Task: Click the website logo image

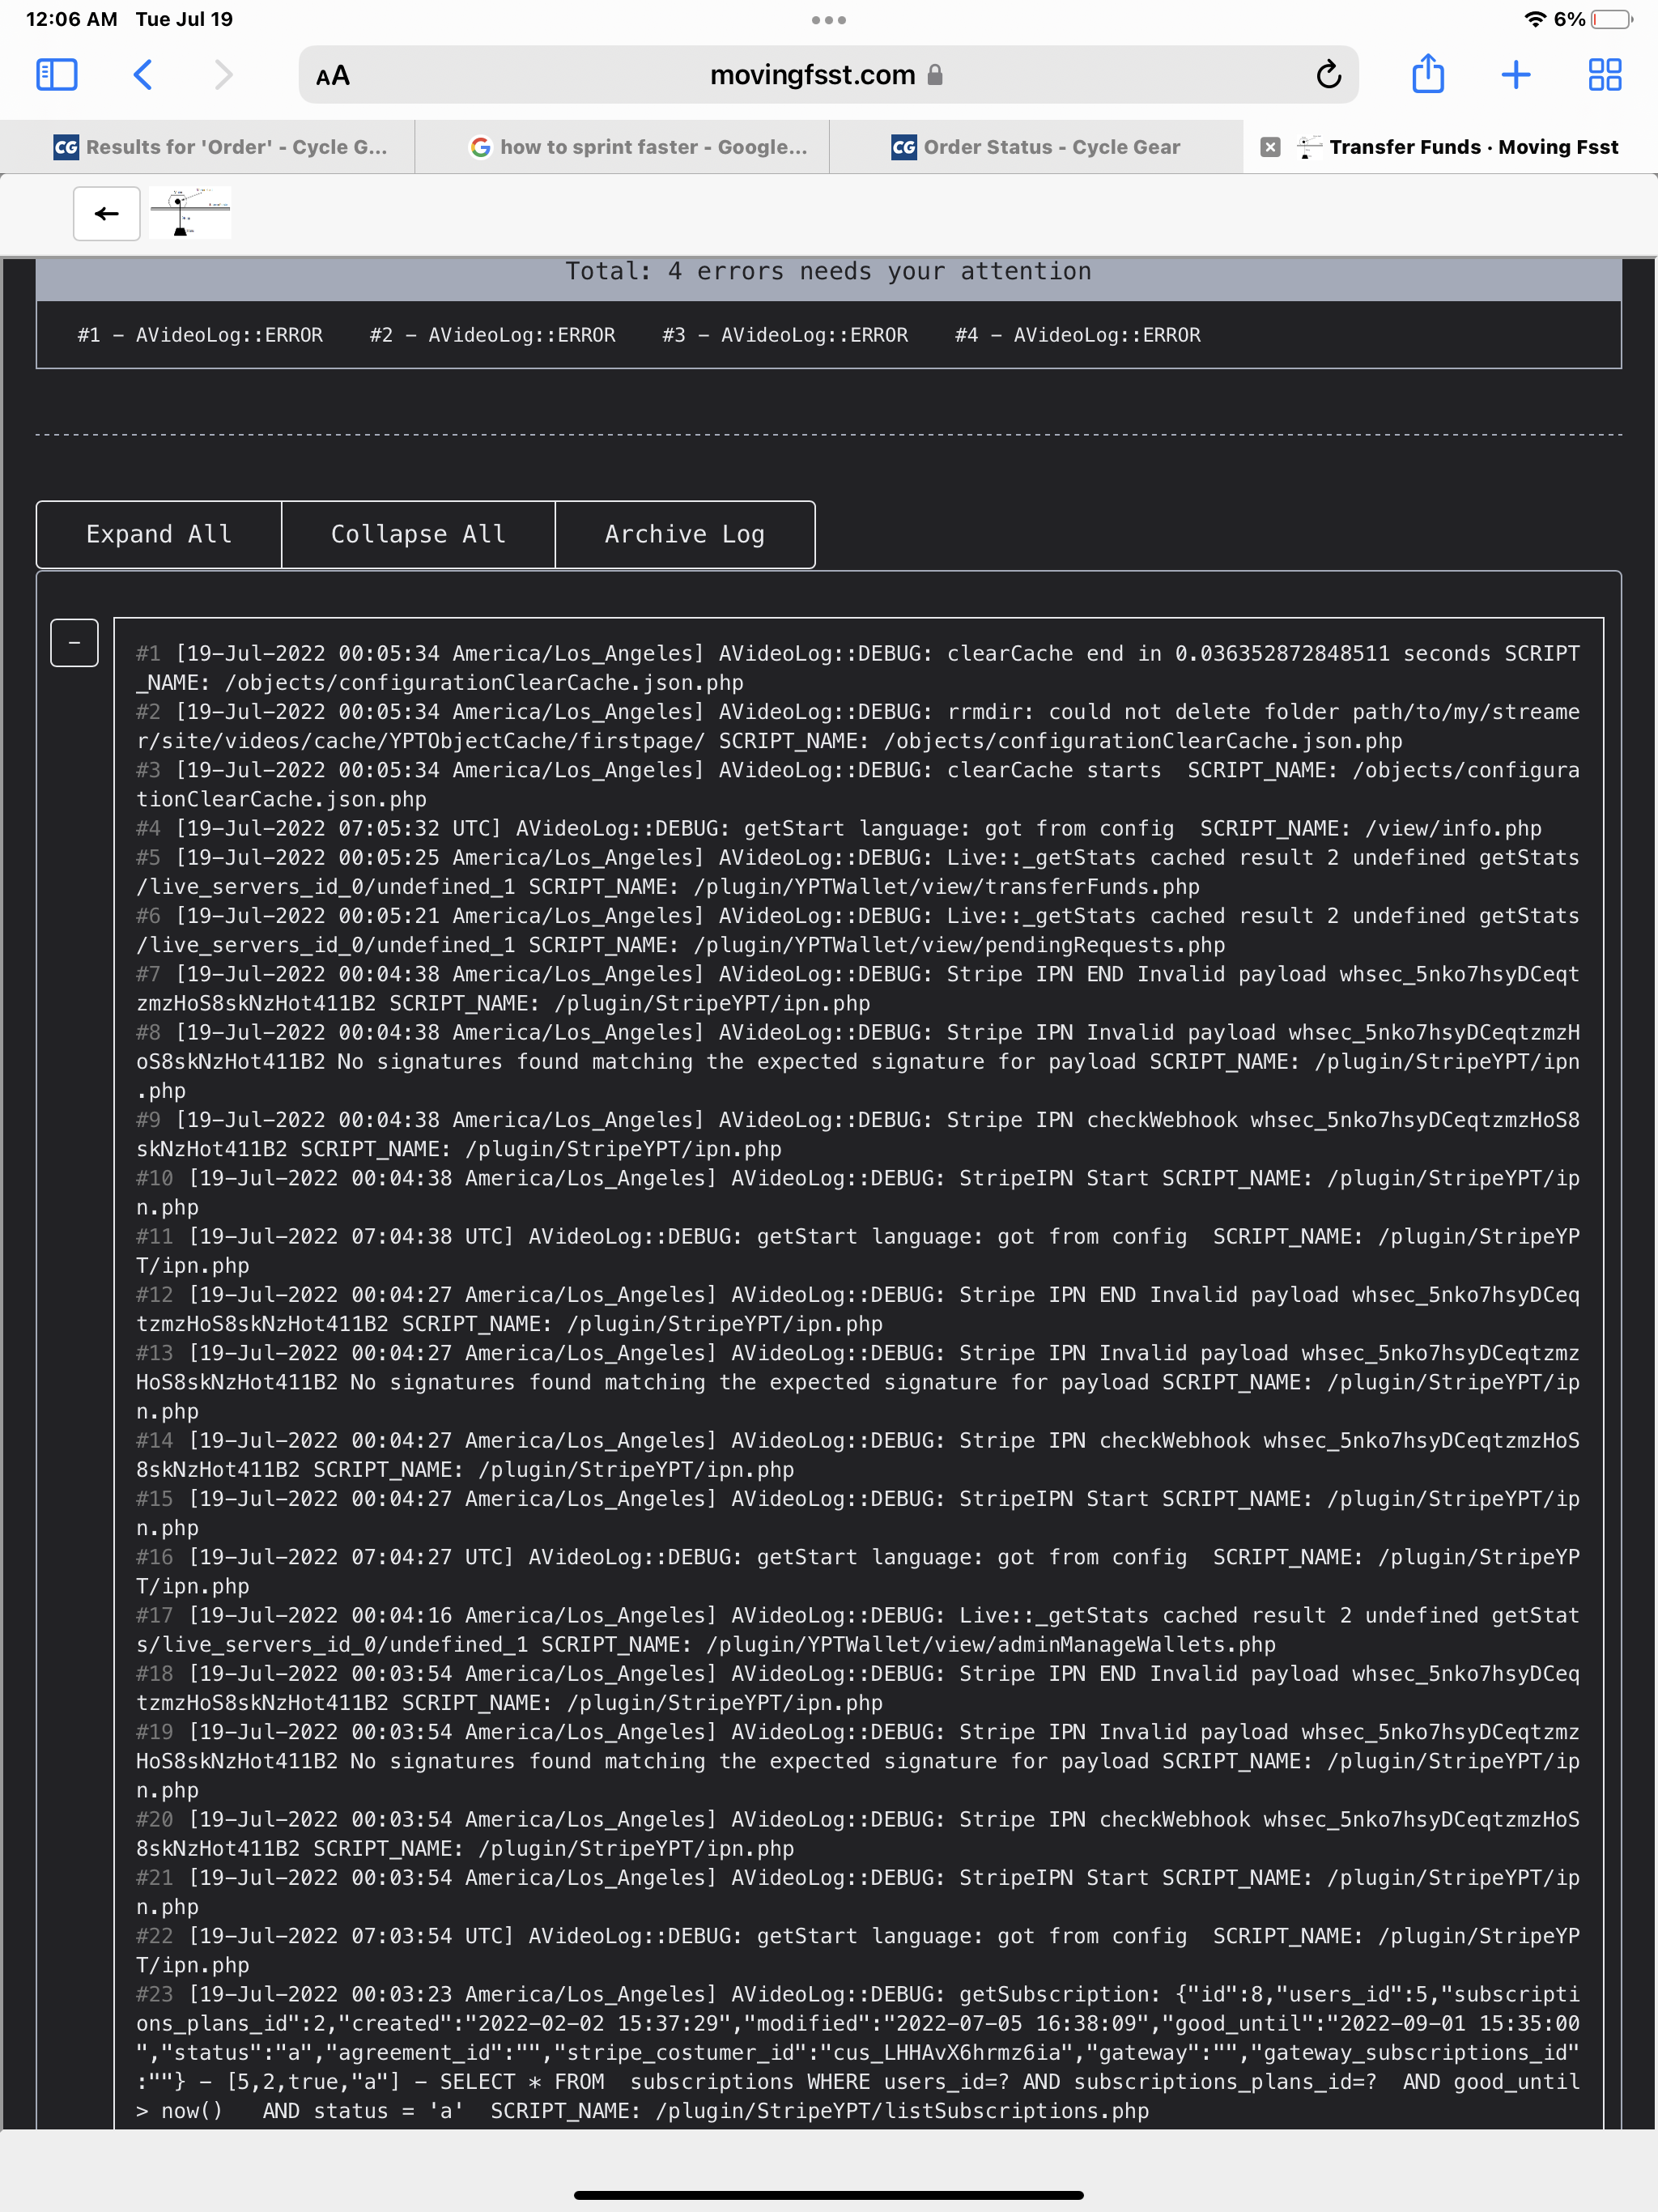Action: pos(189,213)
